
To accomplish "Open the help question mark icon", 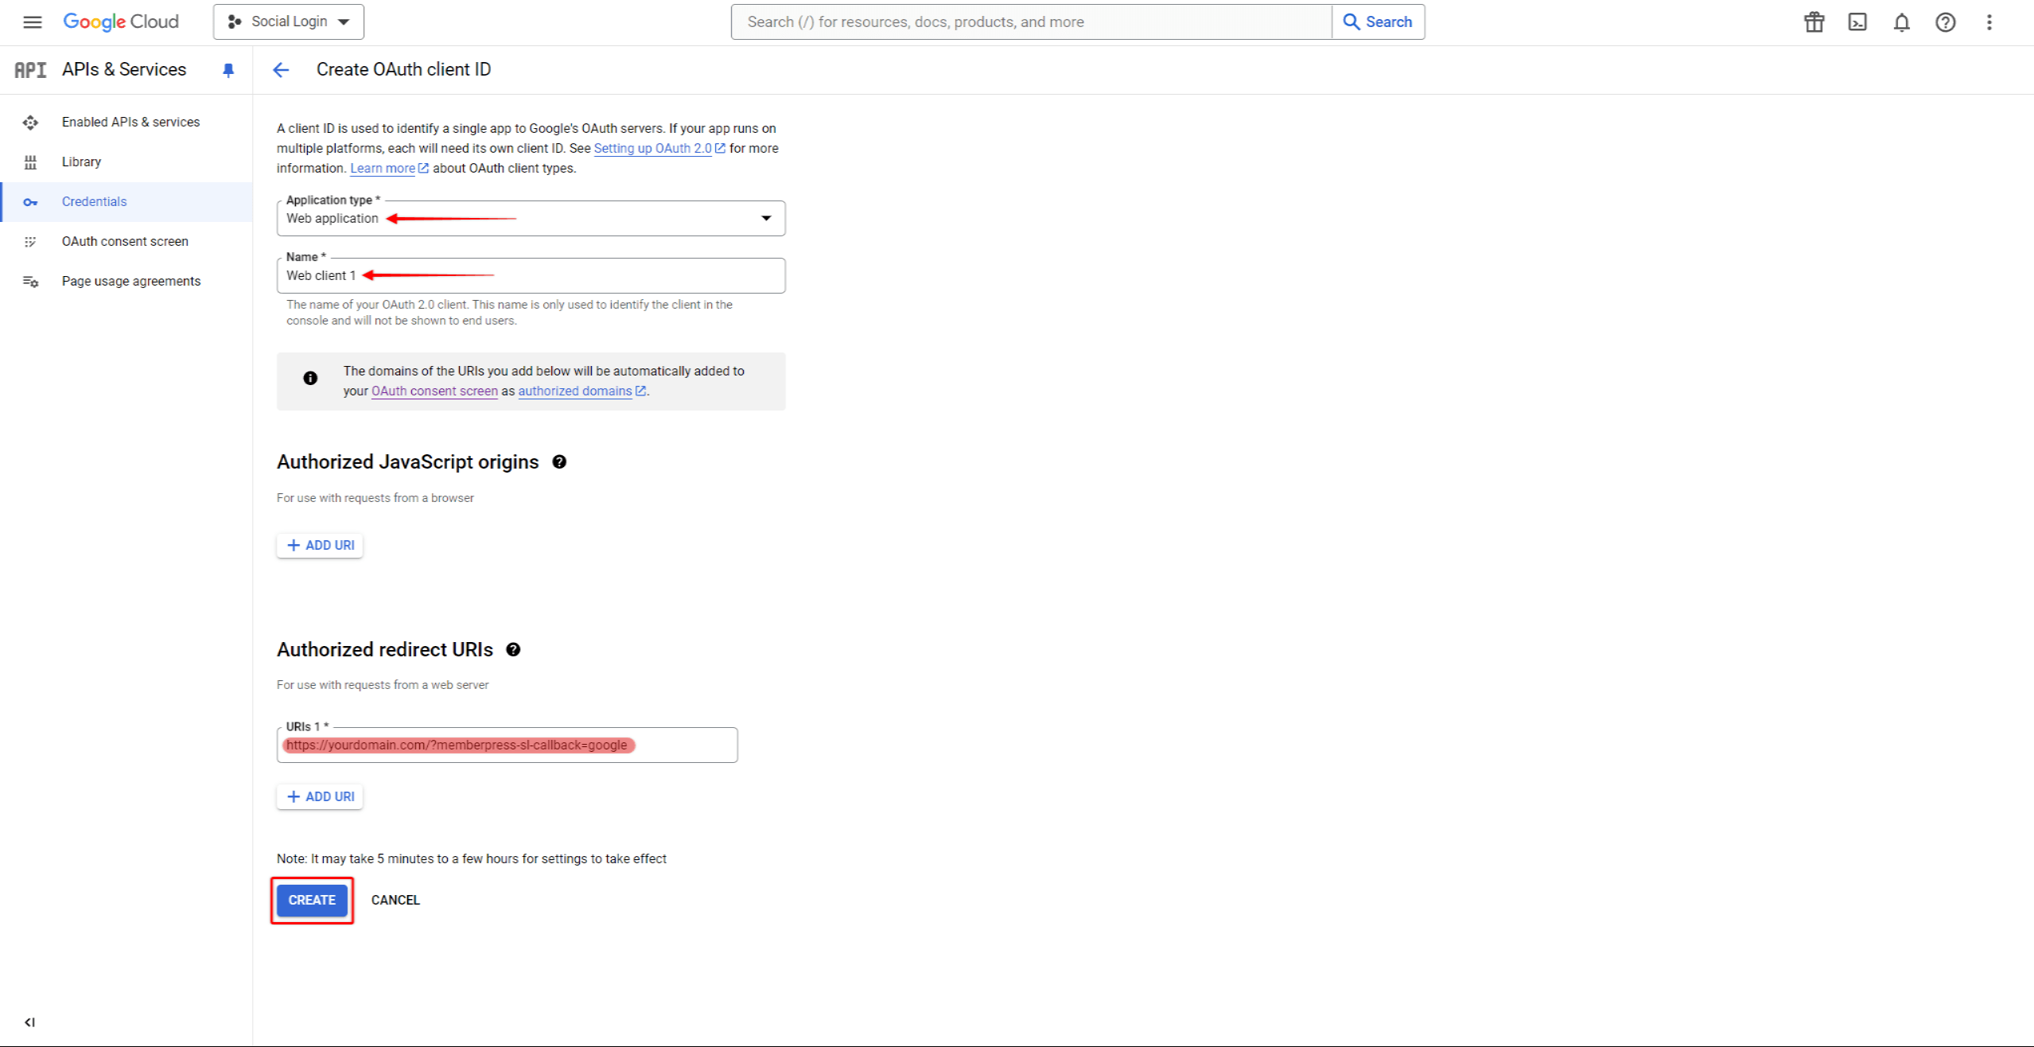I will click(x=1945, y=22).
